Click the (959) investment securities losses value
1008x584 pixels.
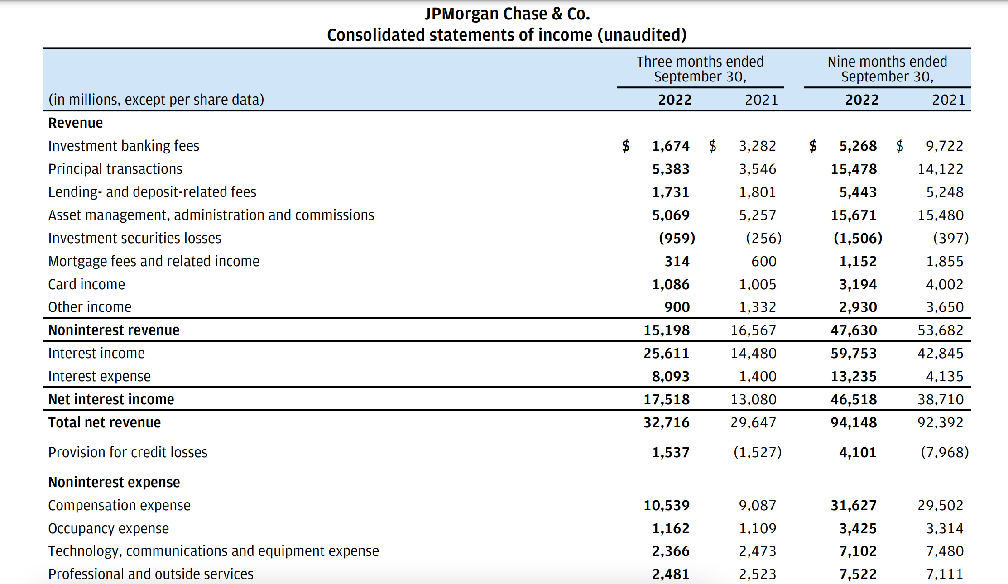pyautogui.click(x=677, y=238)
